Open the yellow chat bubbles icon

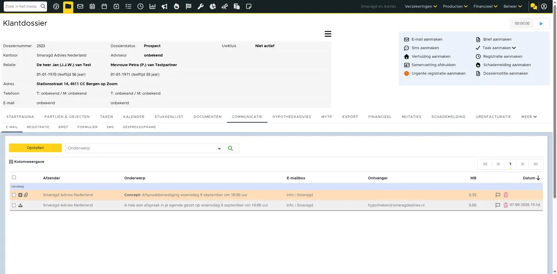[x=534, y=6]
